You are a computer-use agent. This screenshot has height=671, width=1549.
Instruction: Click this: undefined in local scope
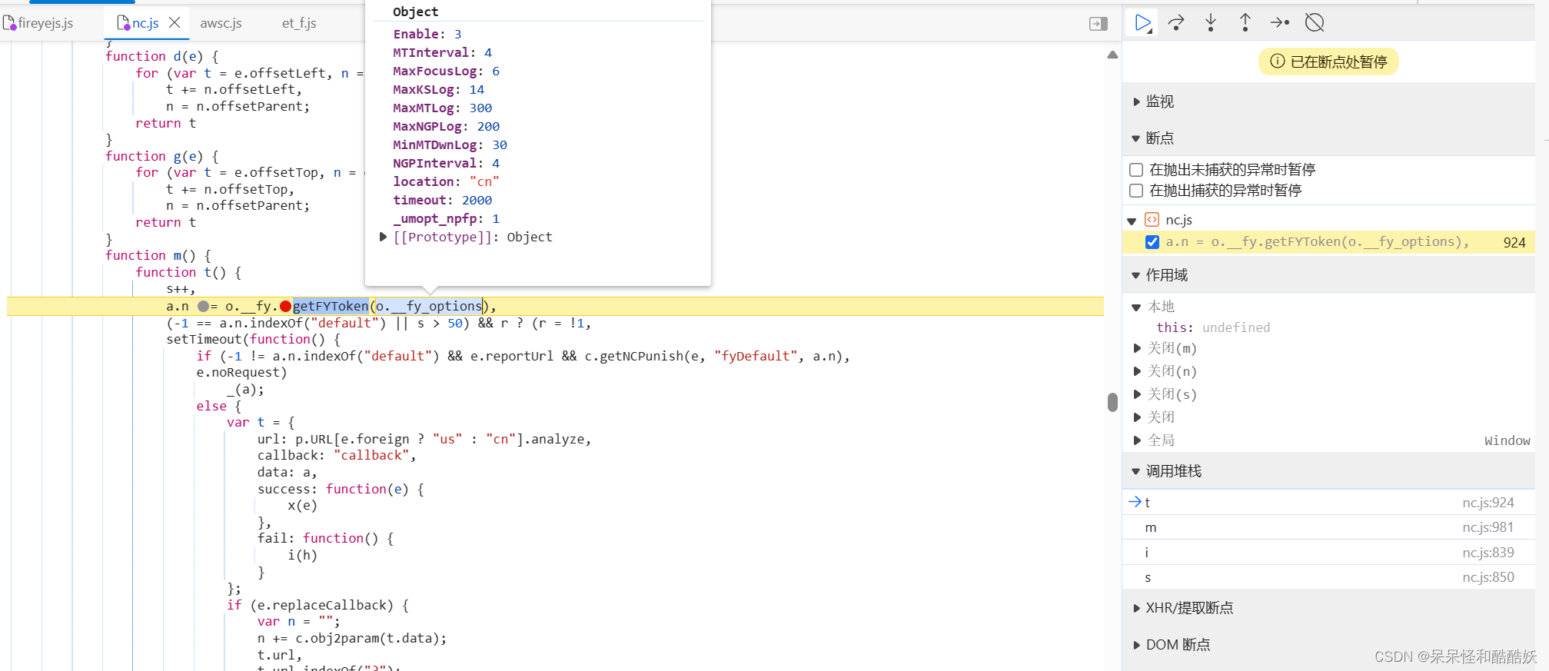[x=1213, y=327]
